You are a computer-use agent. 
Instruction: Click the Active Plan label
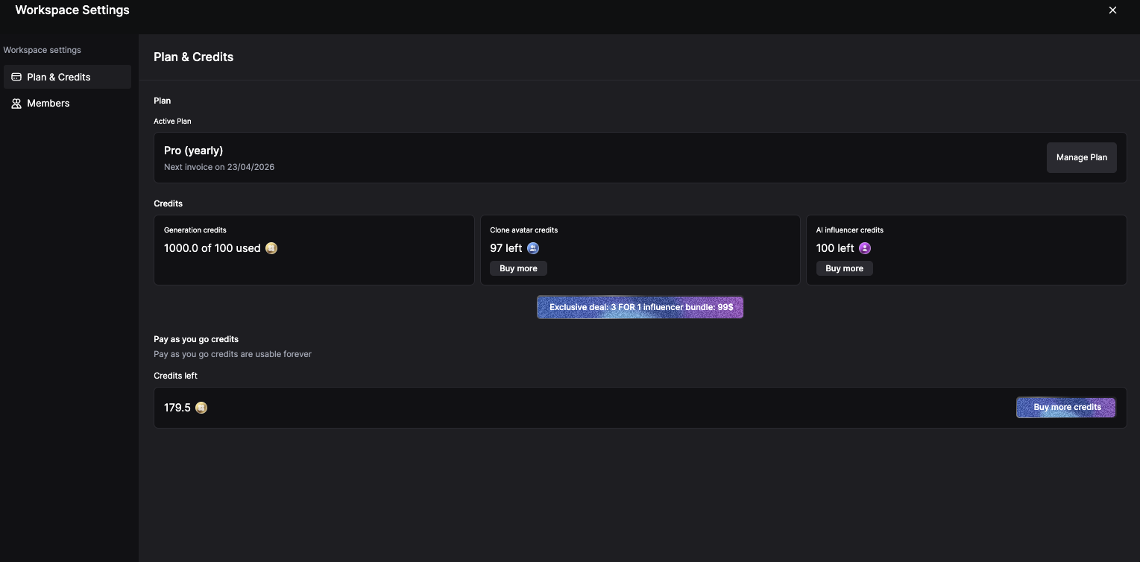pyautogui.click(x=173, y=121)
